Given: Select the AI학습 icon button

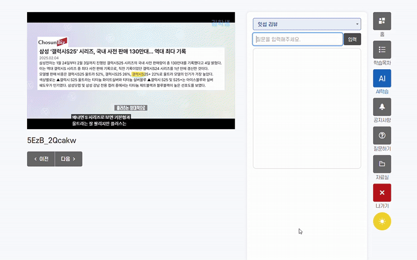Looking at the screenshot, I should click(382, 79).
